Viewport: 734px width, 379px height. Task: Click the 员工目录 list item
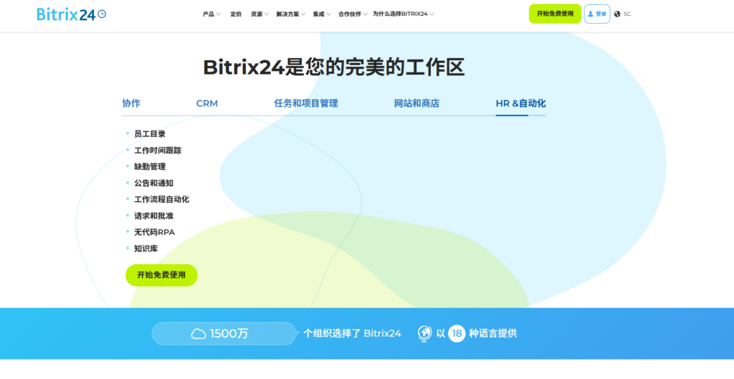click(150, 134)
